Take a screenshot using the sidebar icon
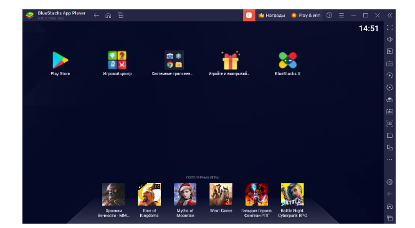 [389, 123]
